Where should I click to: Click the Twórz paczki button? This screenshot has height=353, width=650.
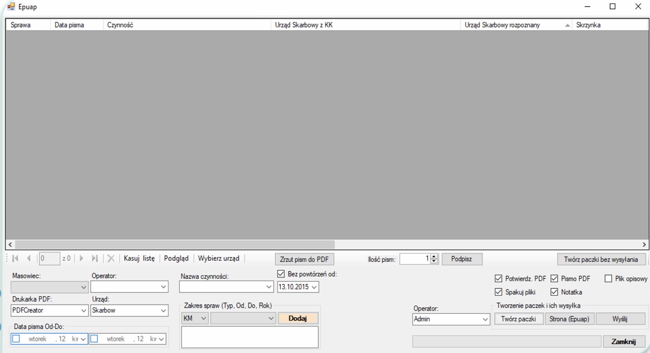pyautogui.click(x=518, y=319)
